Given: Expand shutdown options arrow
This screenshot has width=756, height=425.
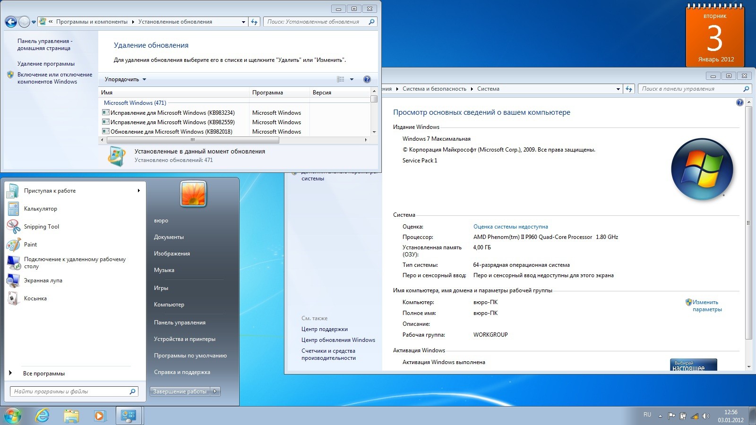Looking at the screenshot, I should (215, 391).
